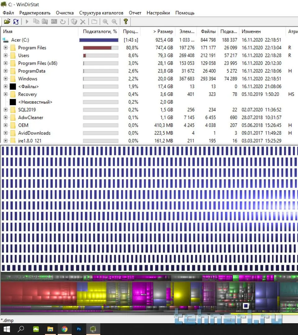
Task: Click the Program Files red usage bar
Action: click(97, 48)
